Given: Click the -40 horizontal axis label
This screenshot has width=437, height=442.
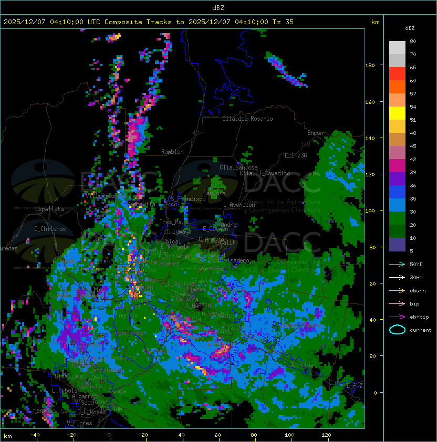Looking at the screenshot, I should (x=35, y=435).
